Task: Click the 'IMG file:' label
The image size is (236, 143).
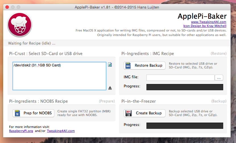Action: click(131, 77)
